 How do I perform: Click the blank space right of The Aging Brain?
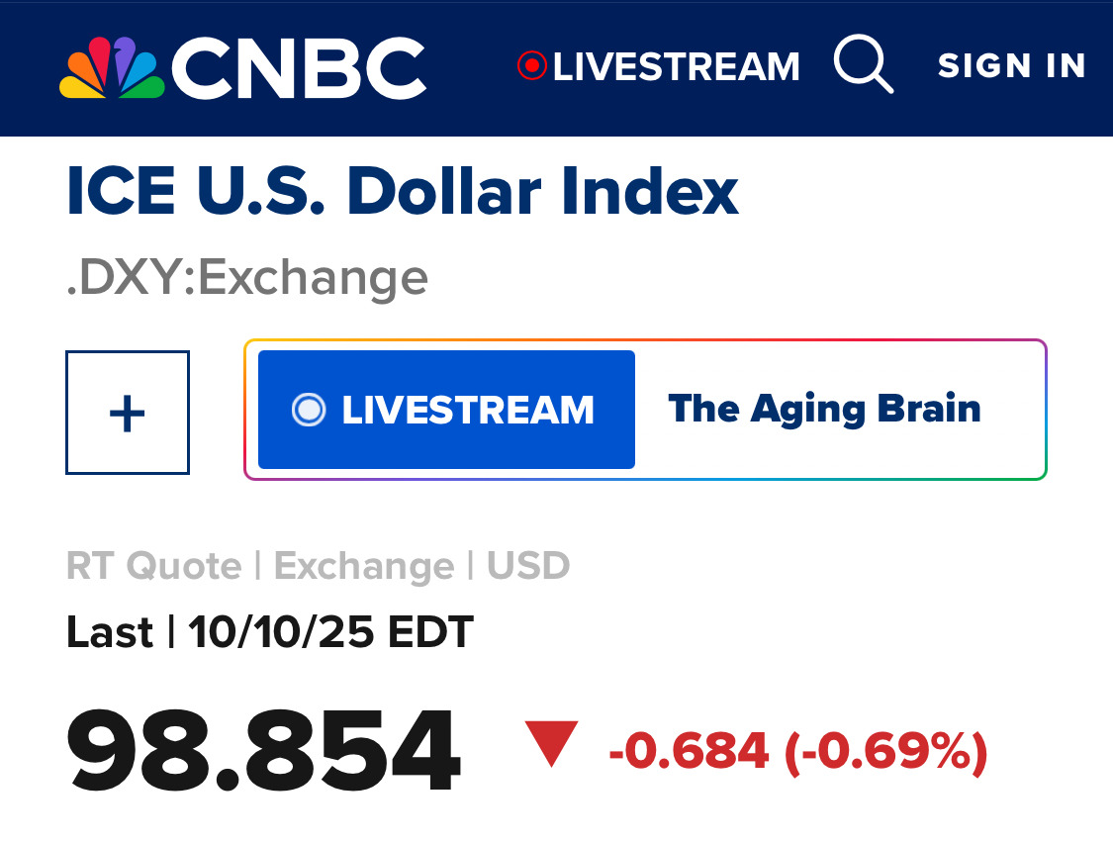pyautogui.click(x=1014, y=410)
